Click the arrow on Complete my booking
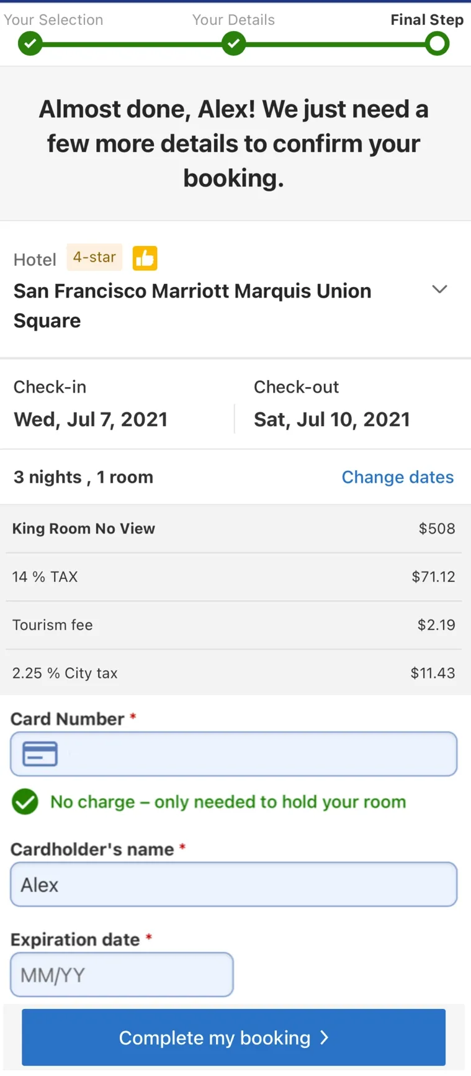 point(324,1037)
